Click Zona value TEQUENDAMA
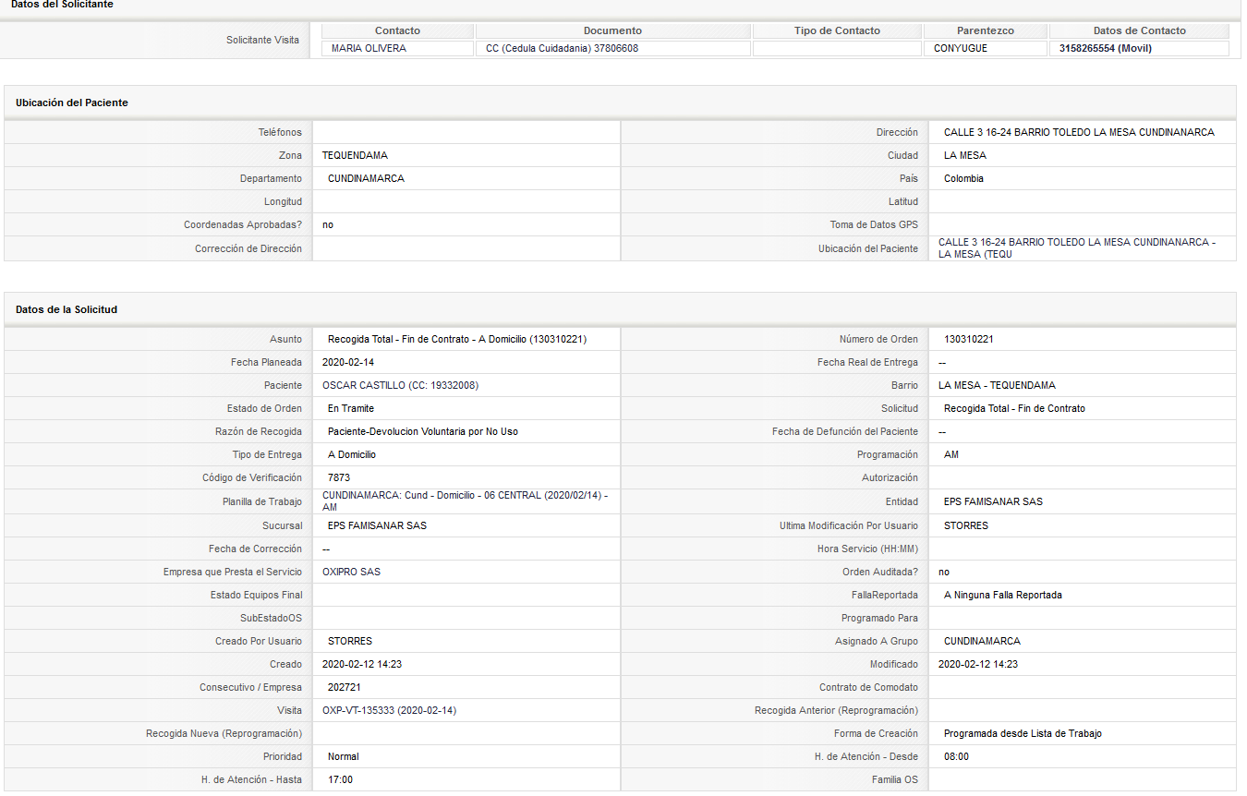 (355, 155)
